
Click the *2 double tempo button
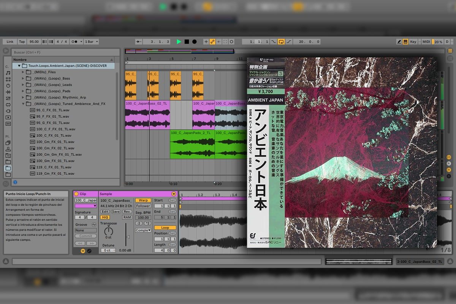coord(147,223)
